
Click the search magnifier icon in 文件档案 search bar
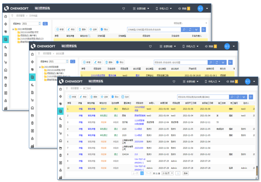pyautogui.click(x=184, y=29)
